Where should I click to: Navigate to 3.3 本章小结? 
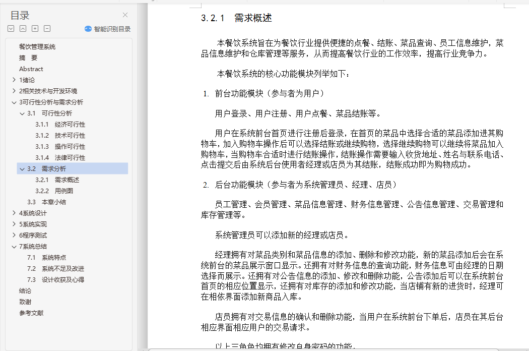pos(46,202)
